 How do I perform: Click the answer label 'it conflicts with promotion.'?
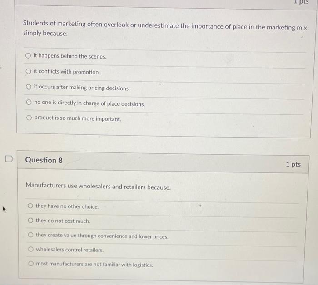click(x=67, y=72)
